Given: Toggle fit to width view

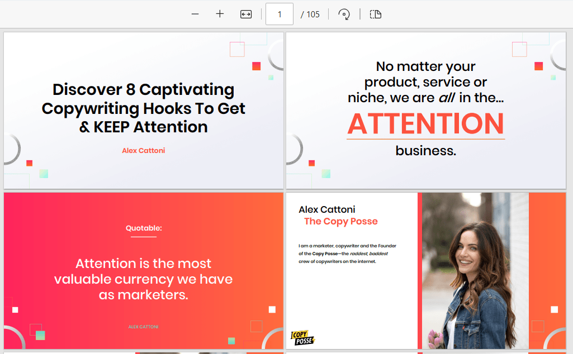Looking at the screenshot, I should pos(246,14).
